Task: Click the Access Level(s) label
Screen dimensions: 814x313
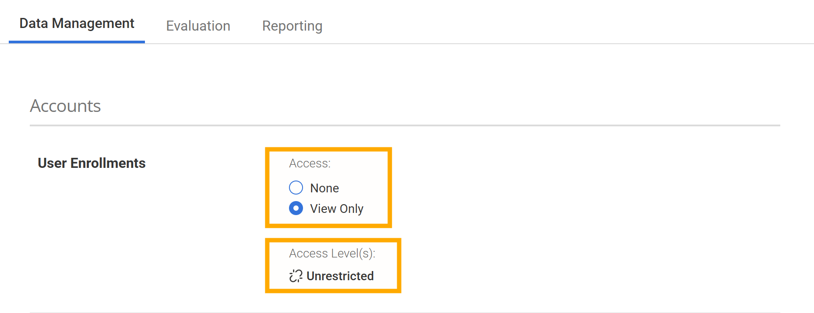Action: (331, 253)
